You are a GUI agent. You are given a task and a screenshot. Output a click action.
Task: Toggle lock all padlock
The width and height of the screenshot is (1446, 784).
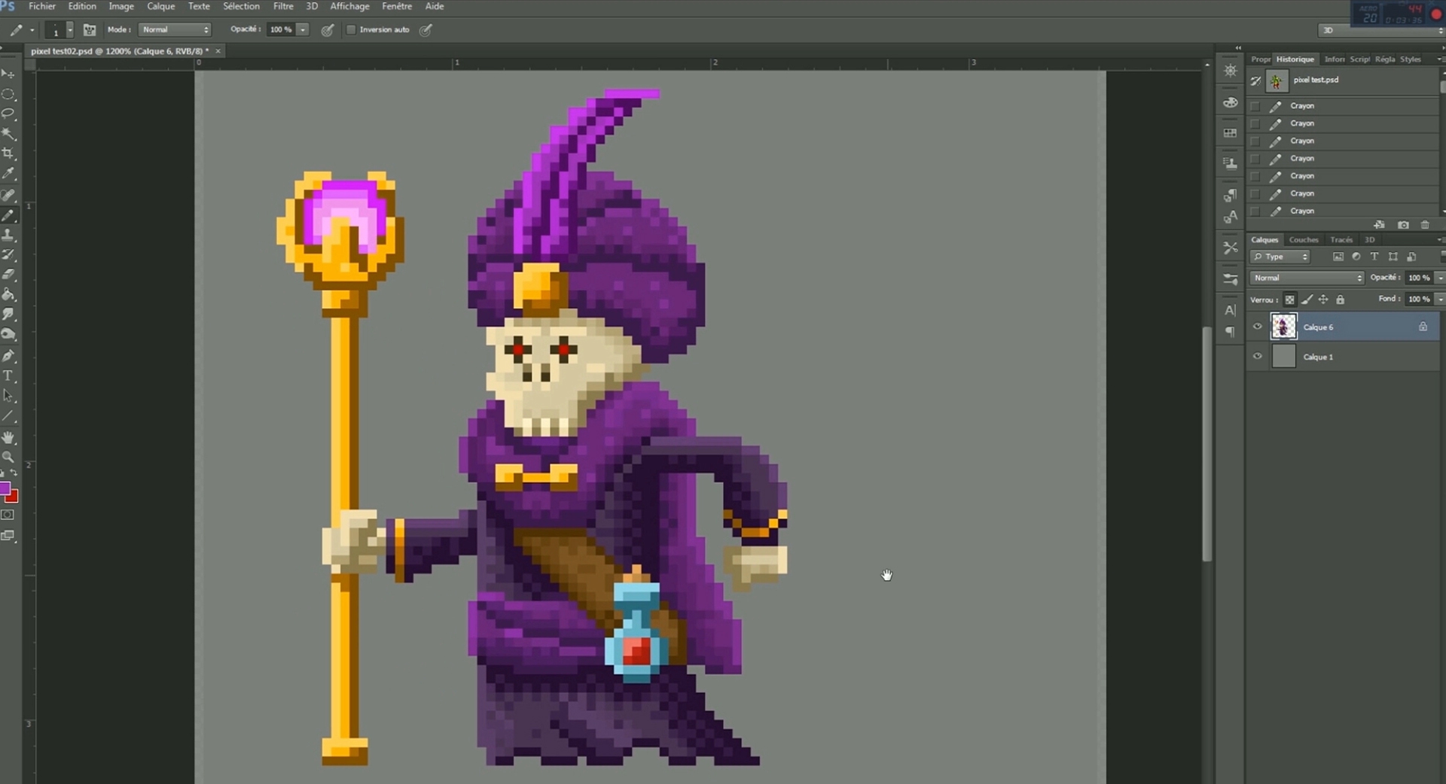tap(1341, 299)
